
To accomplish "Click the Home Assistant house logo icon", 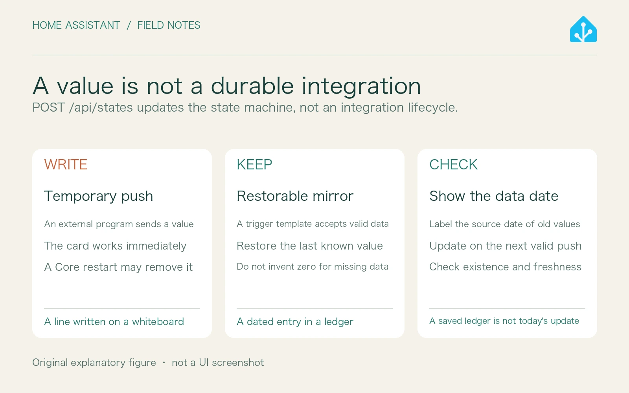I will point(583,29).
